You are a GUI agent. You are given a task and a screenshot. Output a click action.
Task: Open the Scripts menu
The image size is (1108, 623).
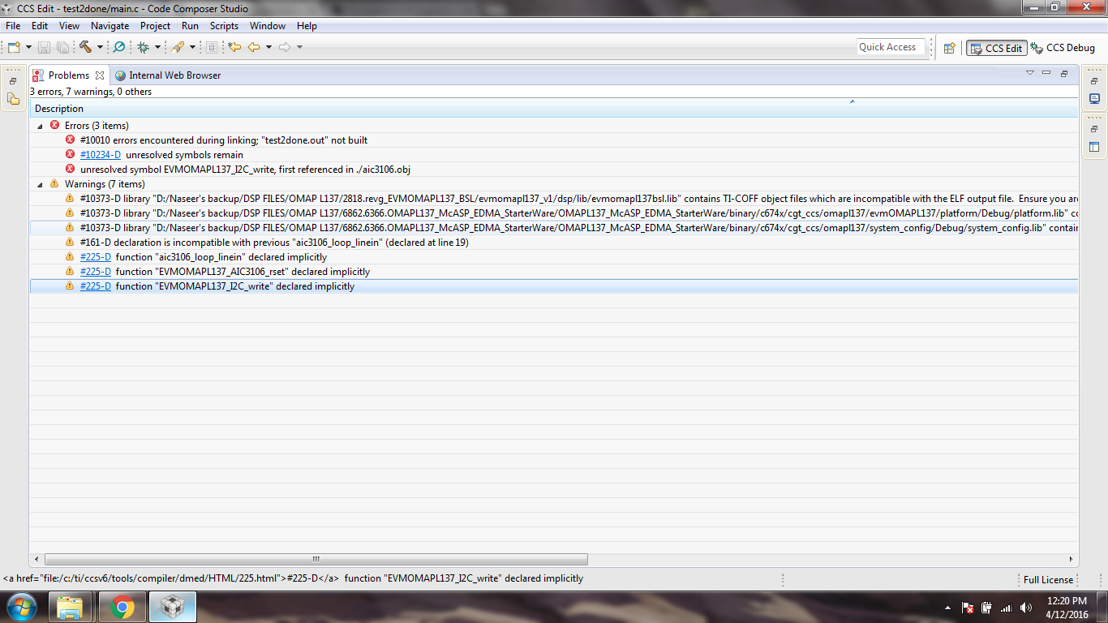[x=224, y=26]
